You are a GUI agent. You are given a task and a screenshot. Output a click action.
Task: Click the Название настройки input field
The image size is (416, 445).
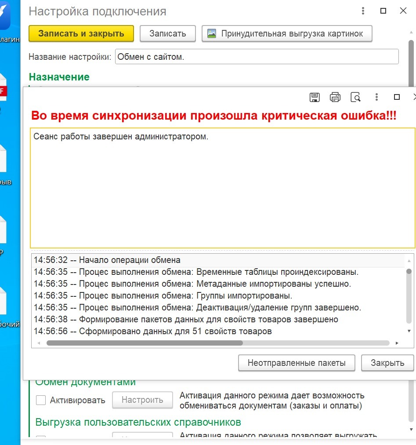coord(257,57)
